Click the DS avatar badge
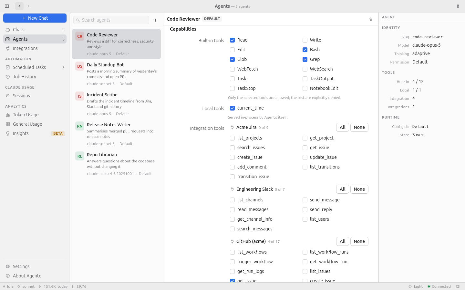Screen dimensions: 465x290 point(80,66)
